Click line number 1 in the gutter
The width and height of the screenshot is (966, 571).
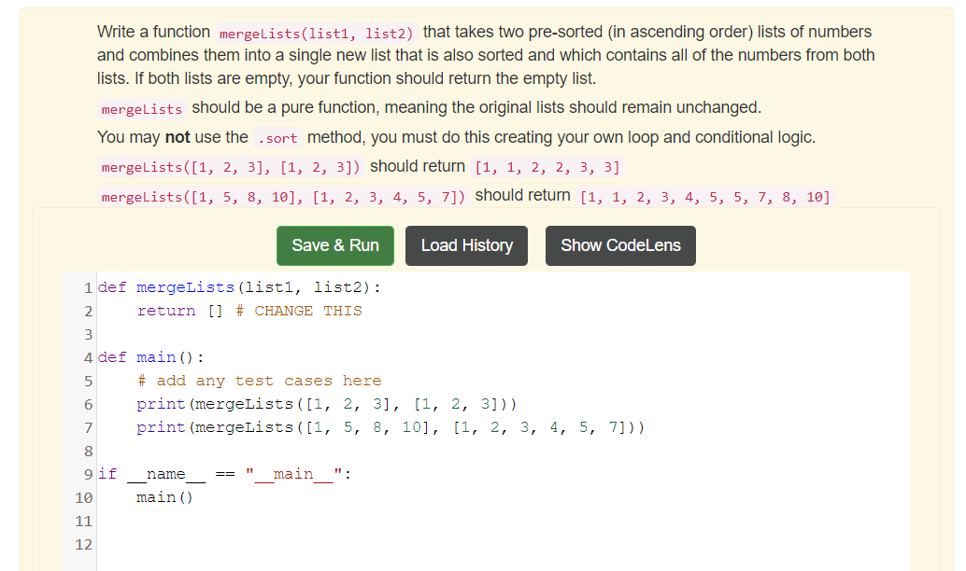point(87,286)
